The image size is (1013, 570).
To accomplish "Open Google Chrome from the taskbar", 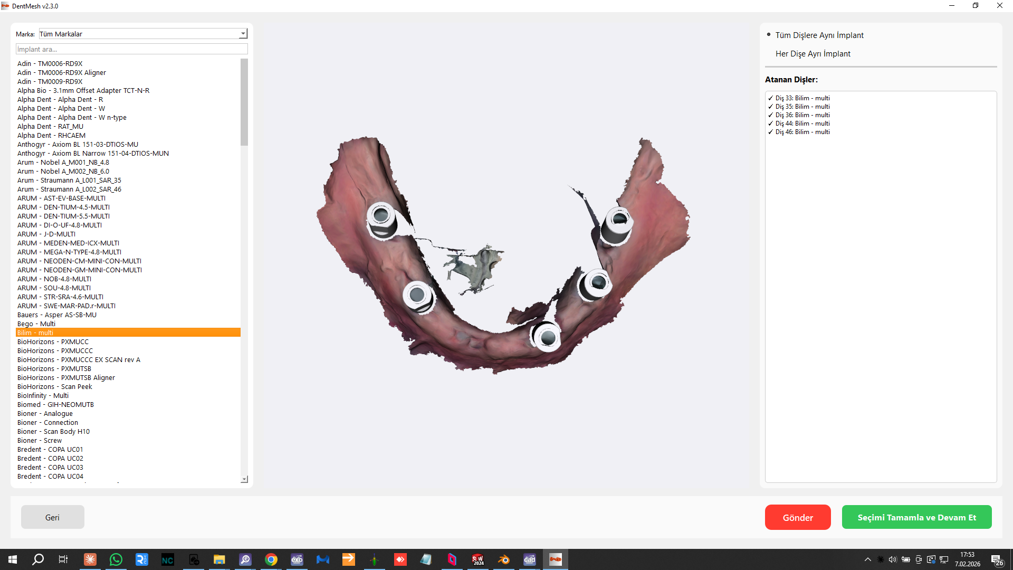I will coord(271,559).
